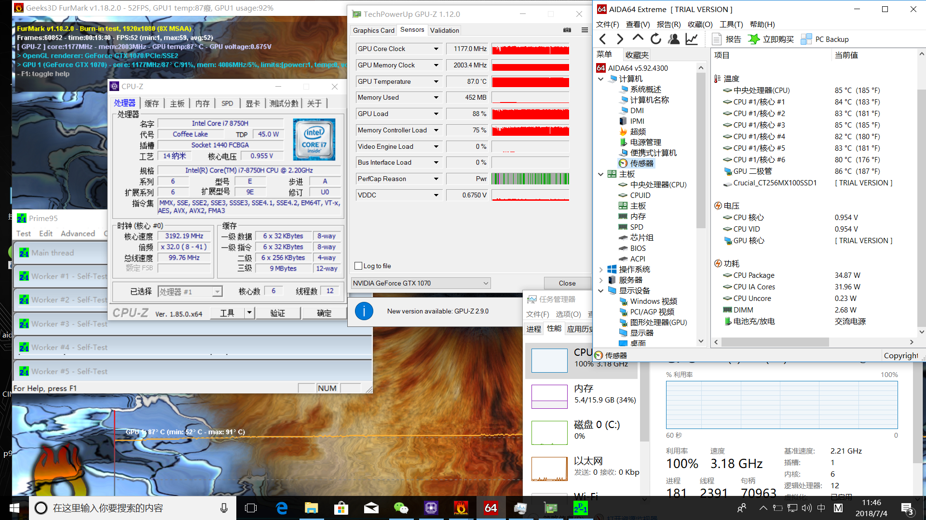
Task: Open AIDA64 收藏夹 favorites tab
Action: point(637,55)
